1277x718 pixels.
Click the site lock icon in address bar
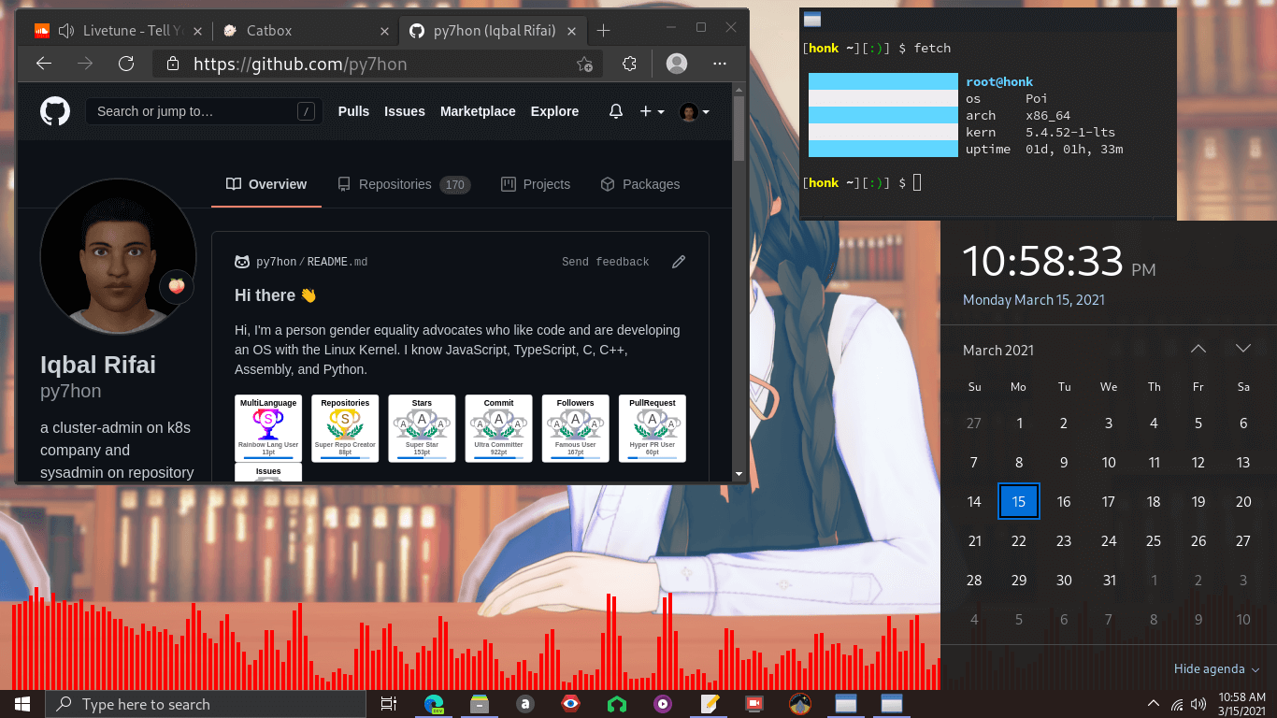172,65
